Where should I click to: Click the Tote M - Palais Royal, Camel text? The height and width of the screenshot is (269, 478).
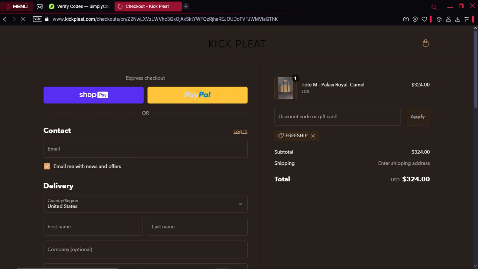(333, 85)
